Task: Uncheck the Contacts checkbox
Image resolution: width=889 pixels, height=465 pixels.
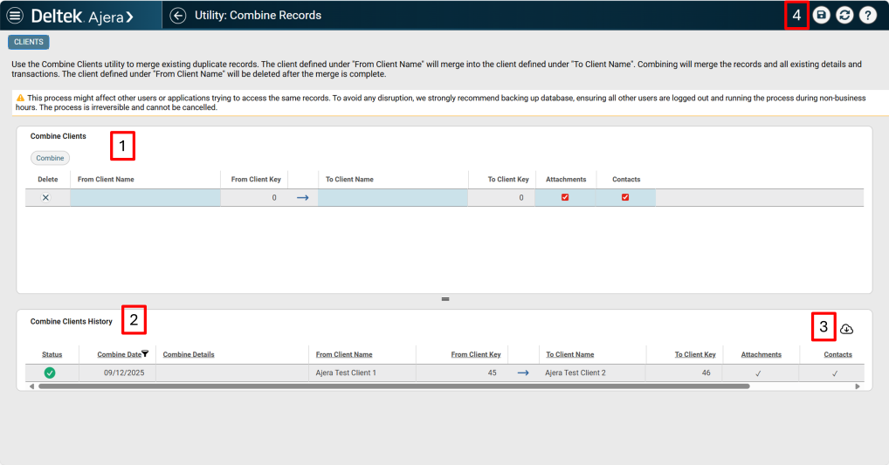Action: [x=625, y=198]
